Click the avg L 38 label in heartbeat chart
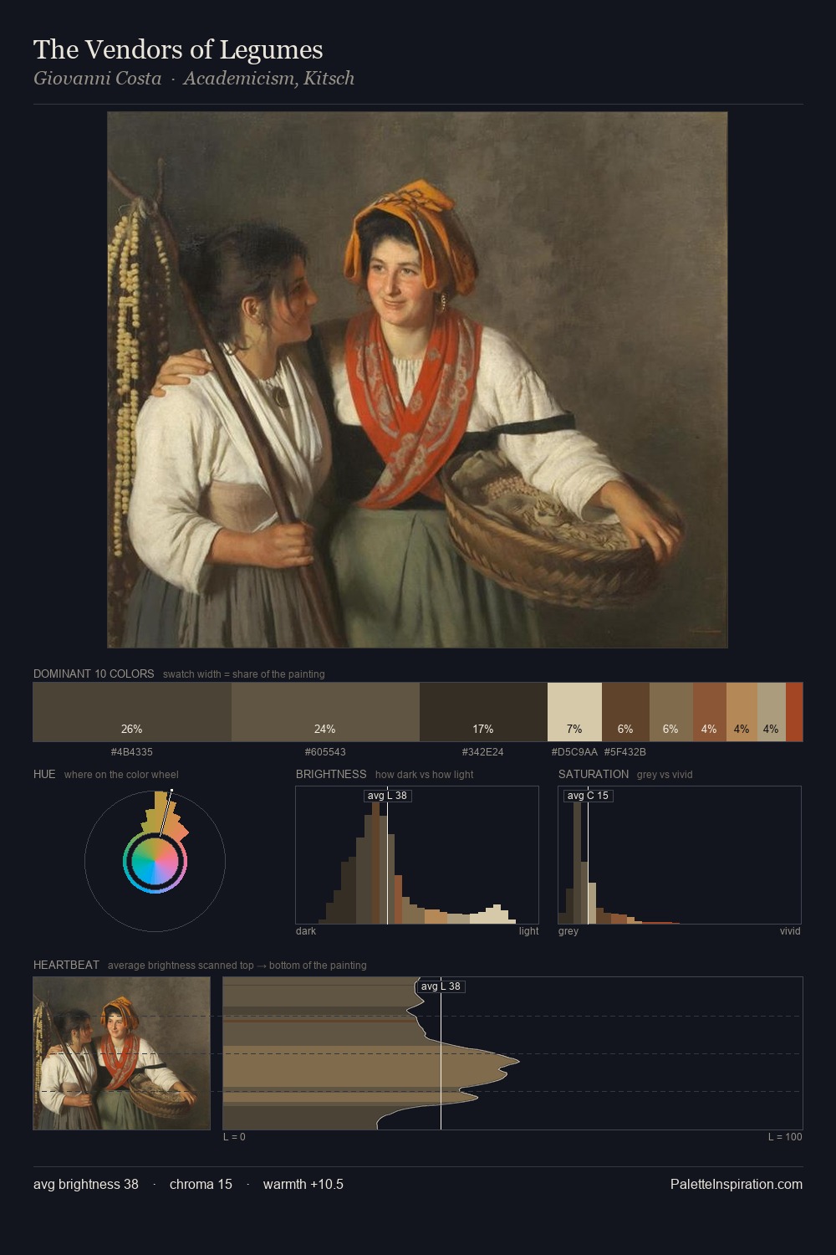836x1255 pixels. [x=441, y=986]
